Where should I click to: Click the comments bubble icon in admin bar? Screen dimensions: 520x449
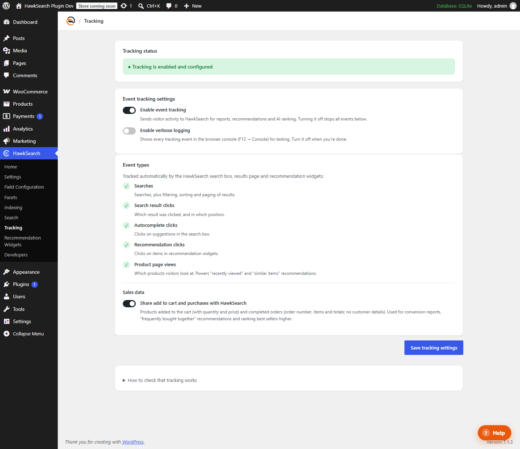169,6
